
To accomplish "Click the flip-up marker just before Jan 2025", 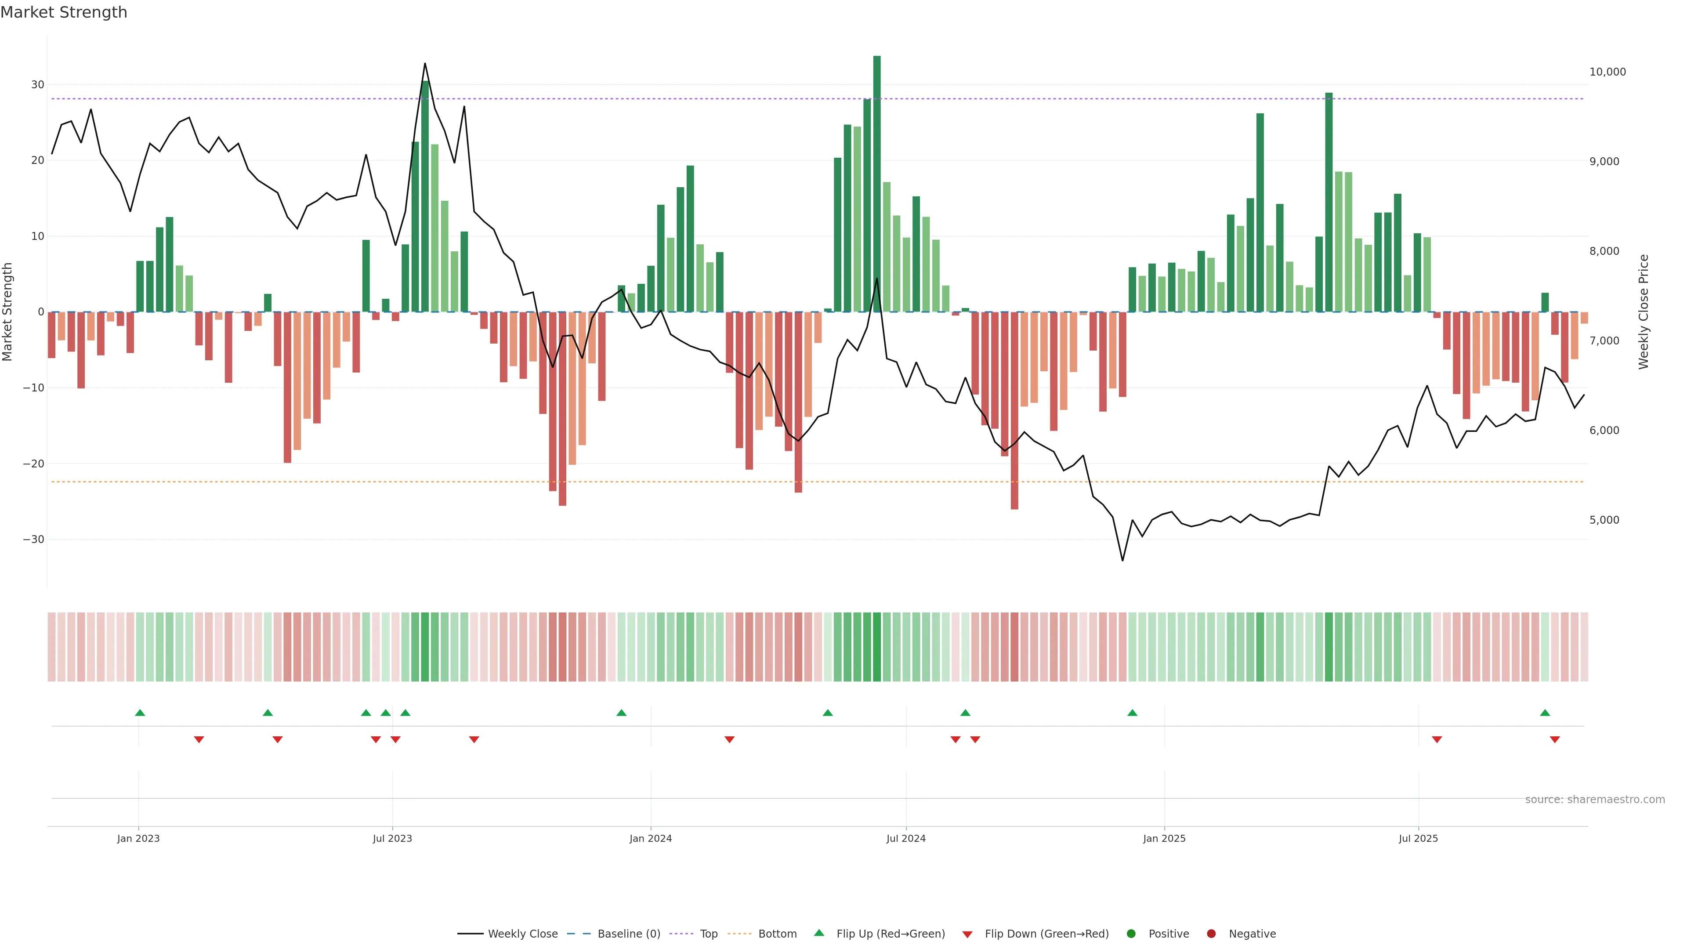I will 1132,713.
